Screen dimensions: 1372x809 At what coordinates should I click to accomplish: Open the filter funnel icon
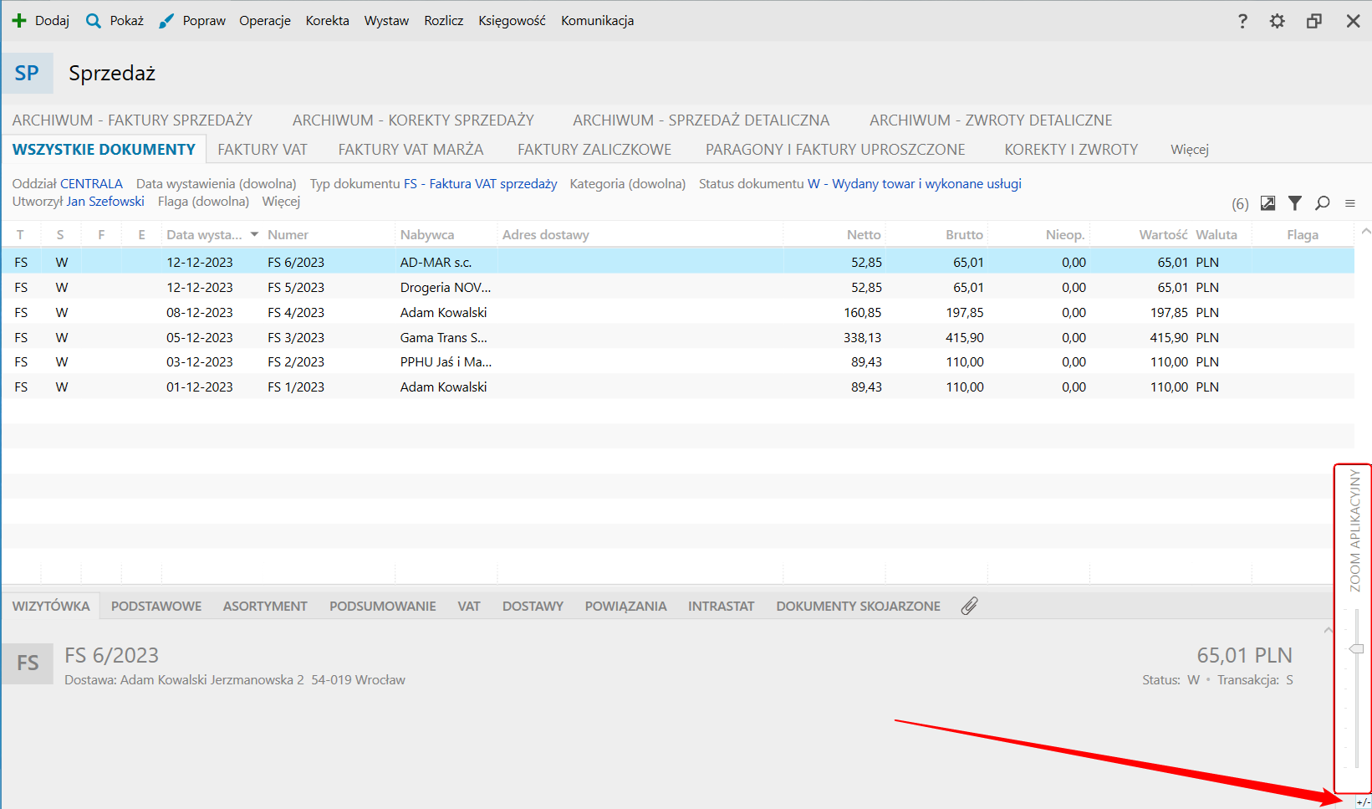click(1295, 202)
